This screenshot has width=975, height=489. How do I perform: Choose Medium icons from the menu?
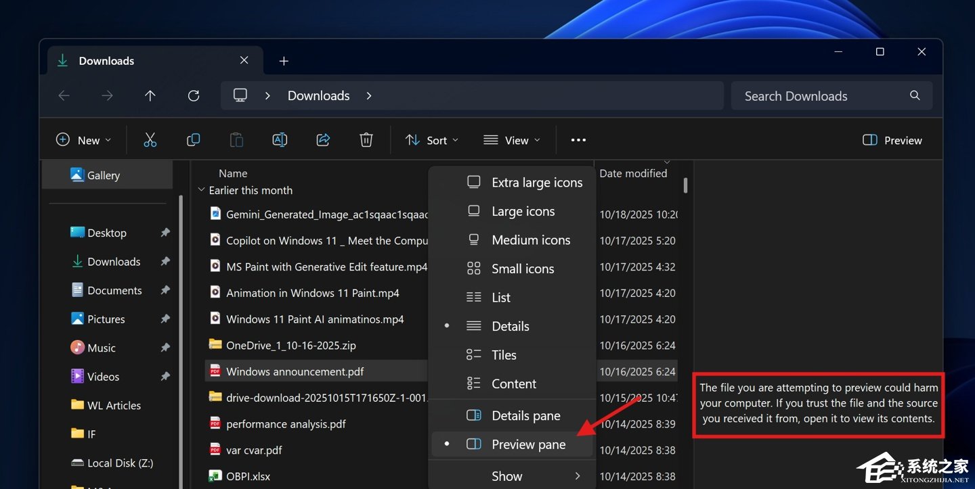(531, 239)
